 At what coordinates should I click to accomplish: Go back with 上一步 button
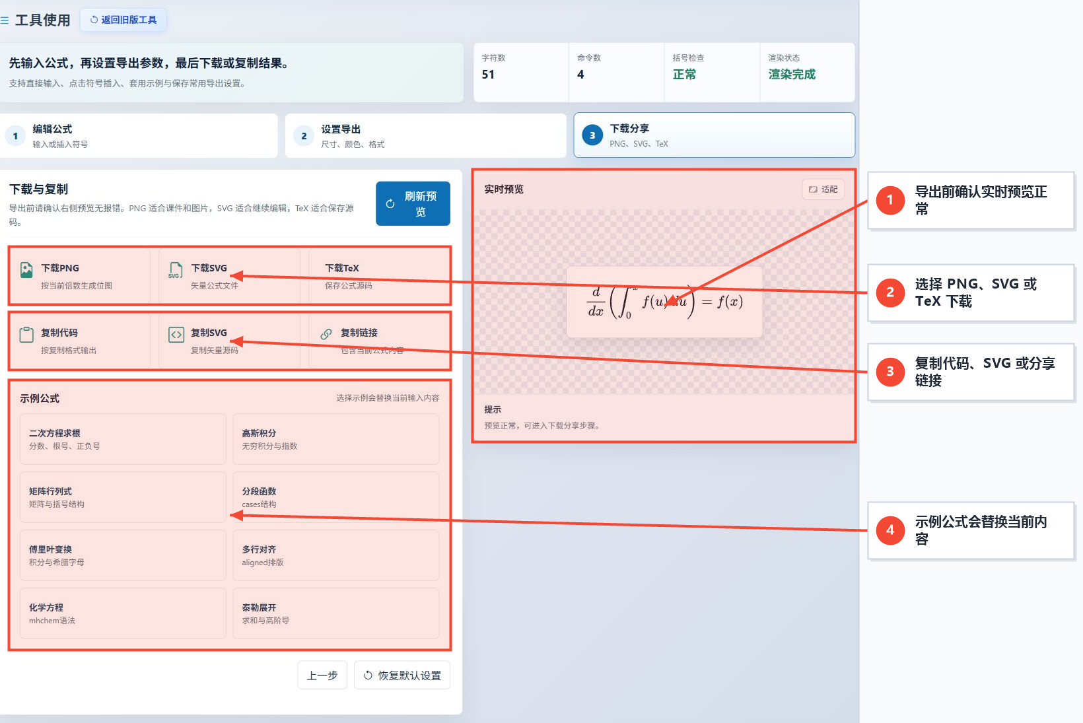(322, 675)
